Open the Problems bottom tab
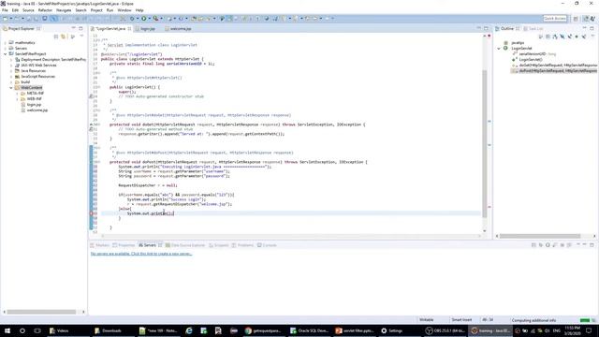 tap(242, 245)
